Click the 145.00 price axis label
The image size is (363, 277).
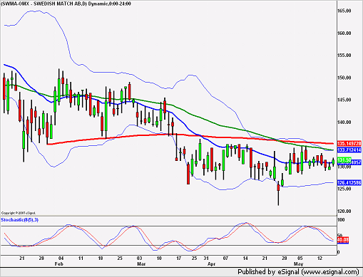344,100
